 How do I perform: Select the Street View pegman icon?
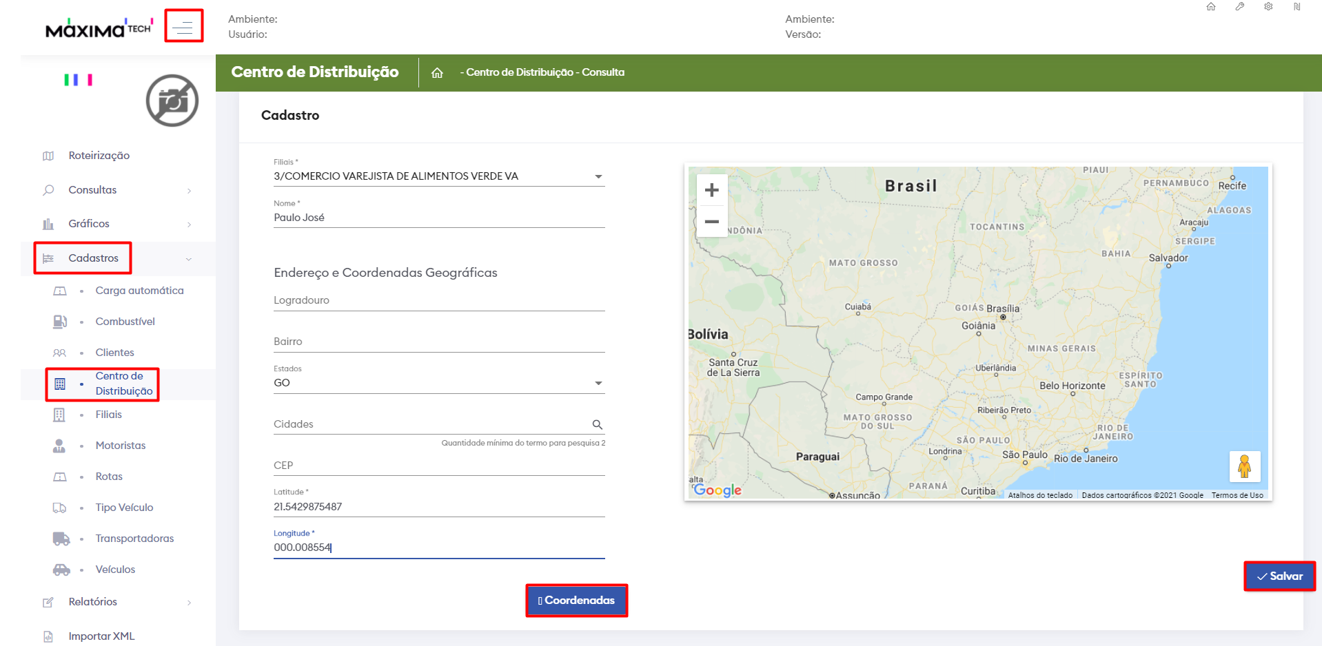tap(1244, 466)
